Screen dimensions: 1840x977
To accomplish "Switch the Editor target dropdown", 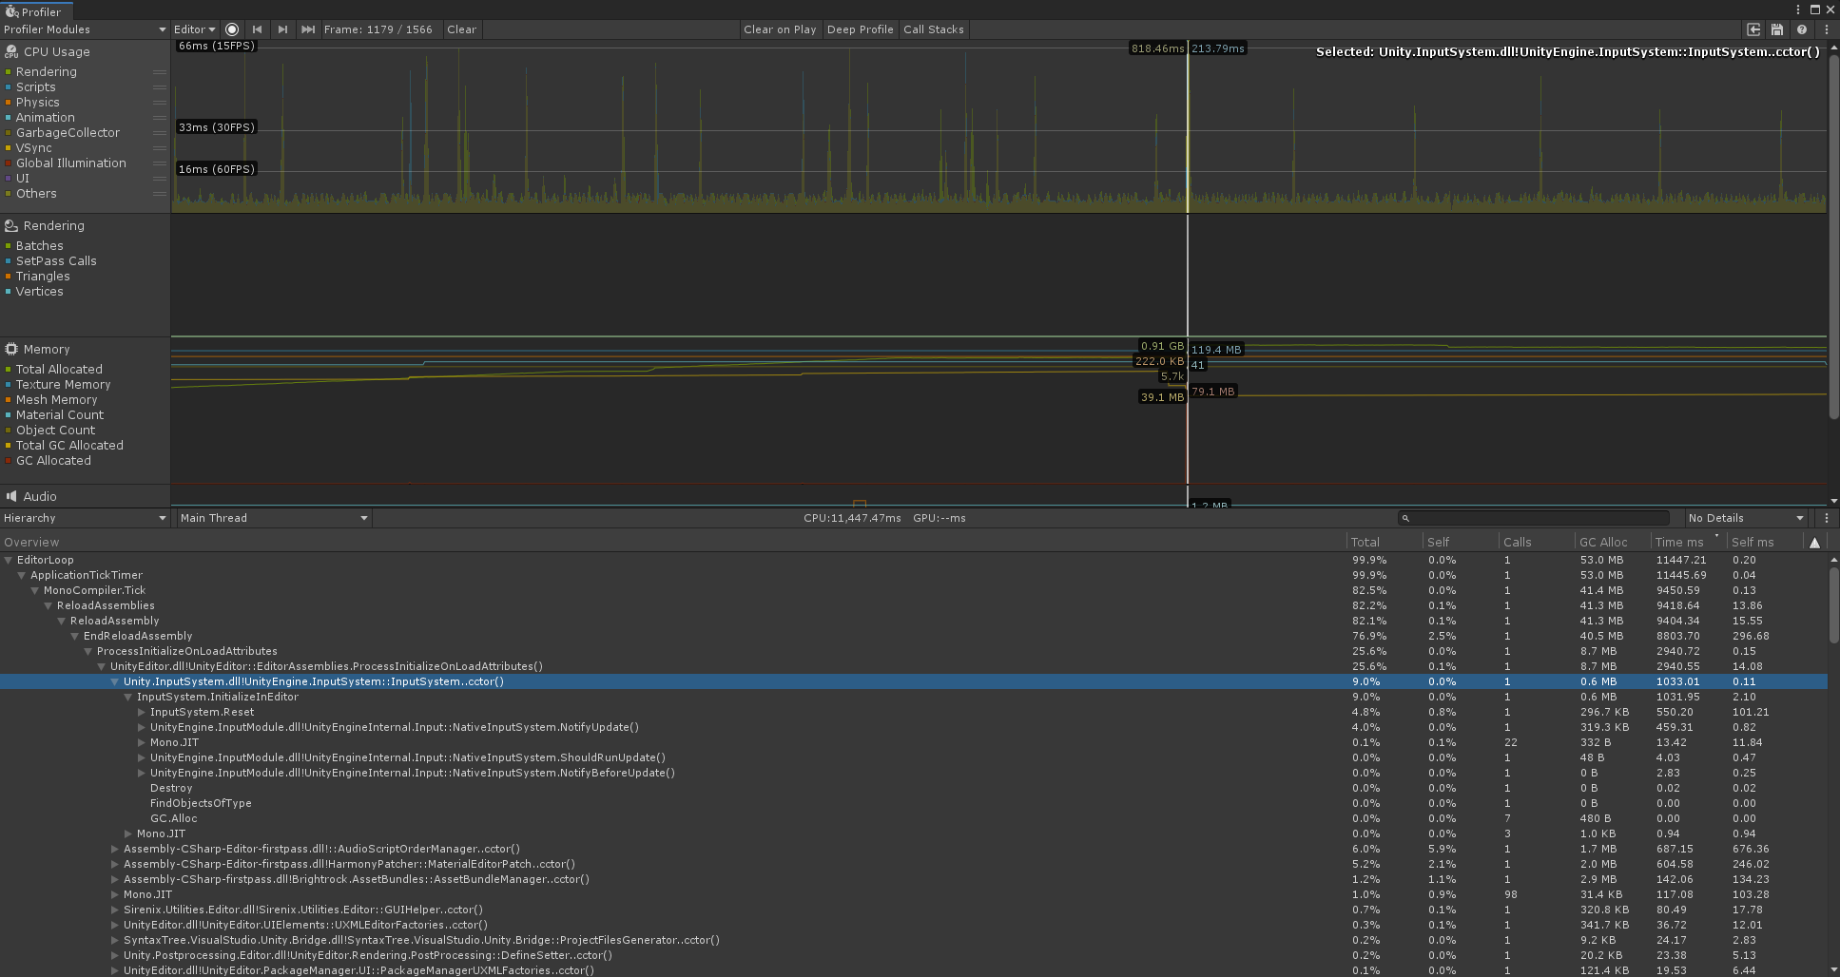I will [193, 29].
